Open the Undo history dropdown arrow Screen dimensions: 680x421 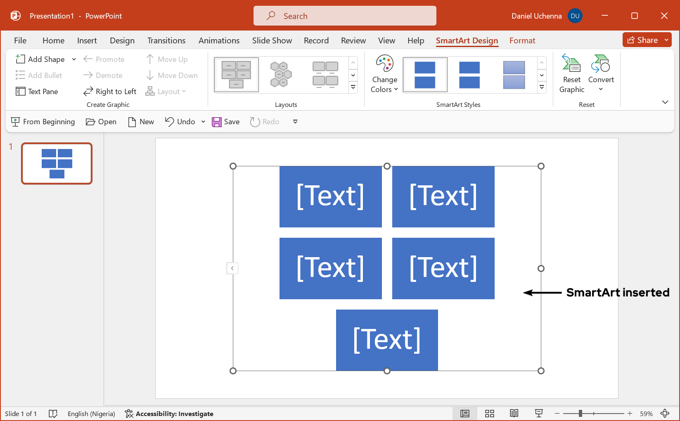click(203, 122)
